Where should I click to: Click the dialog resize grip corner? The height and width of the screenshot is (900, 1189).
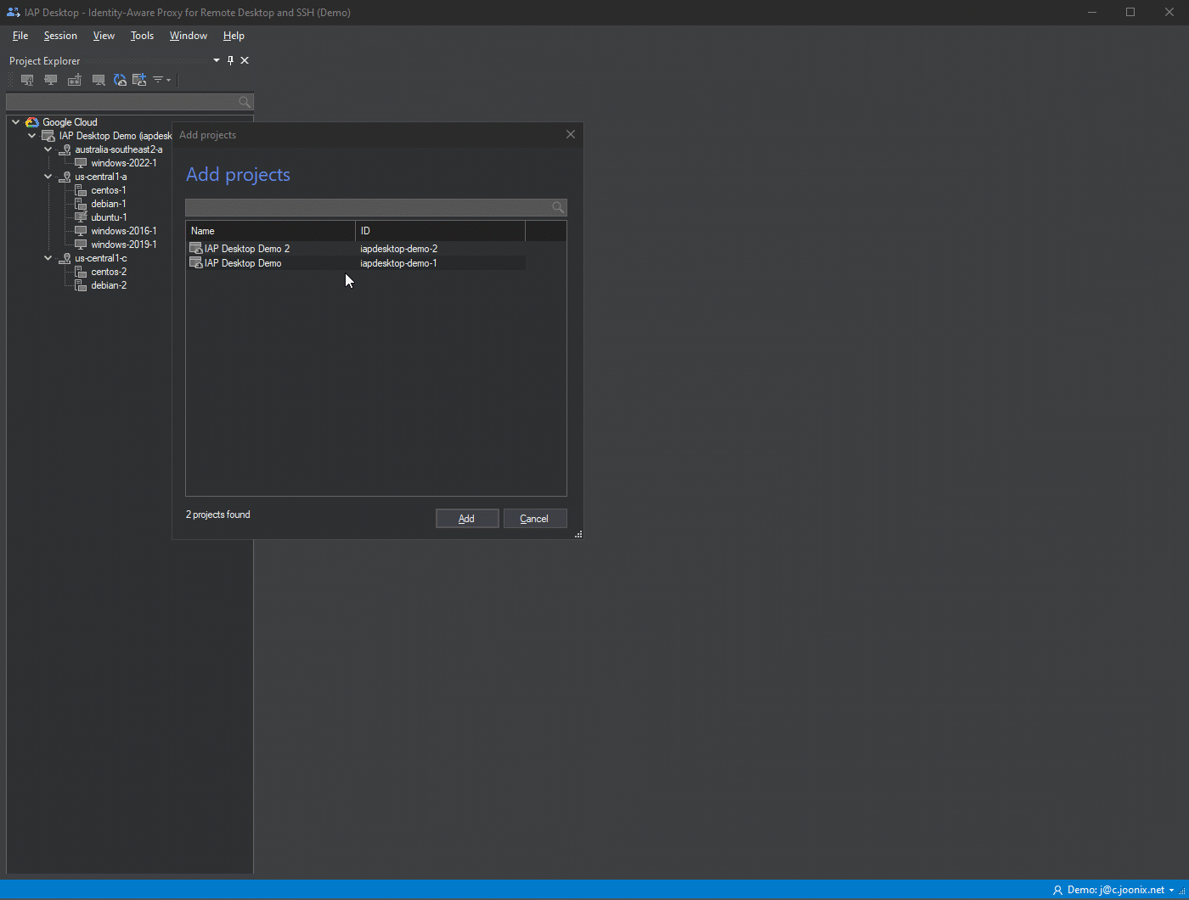pyautogui.click(x=578, y=535)
